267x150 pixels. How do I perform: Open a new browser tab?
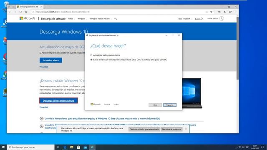click(46, 7)
